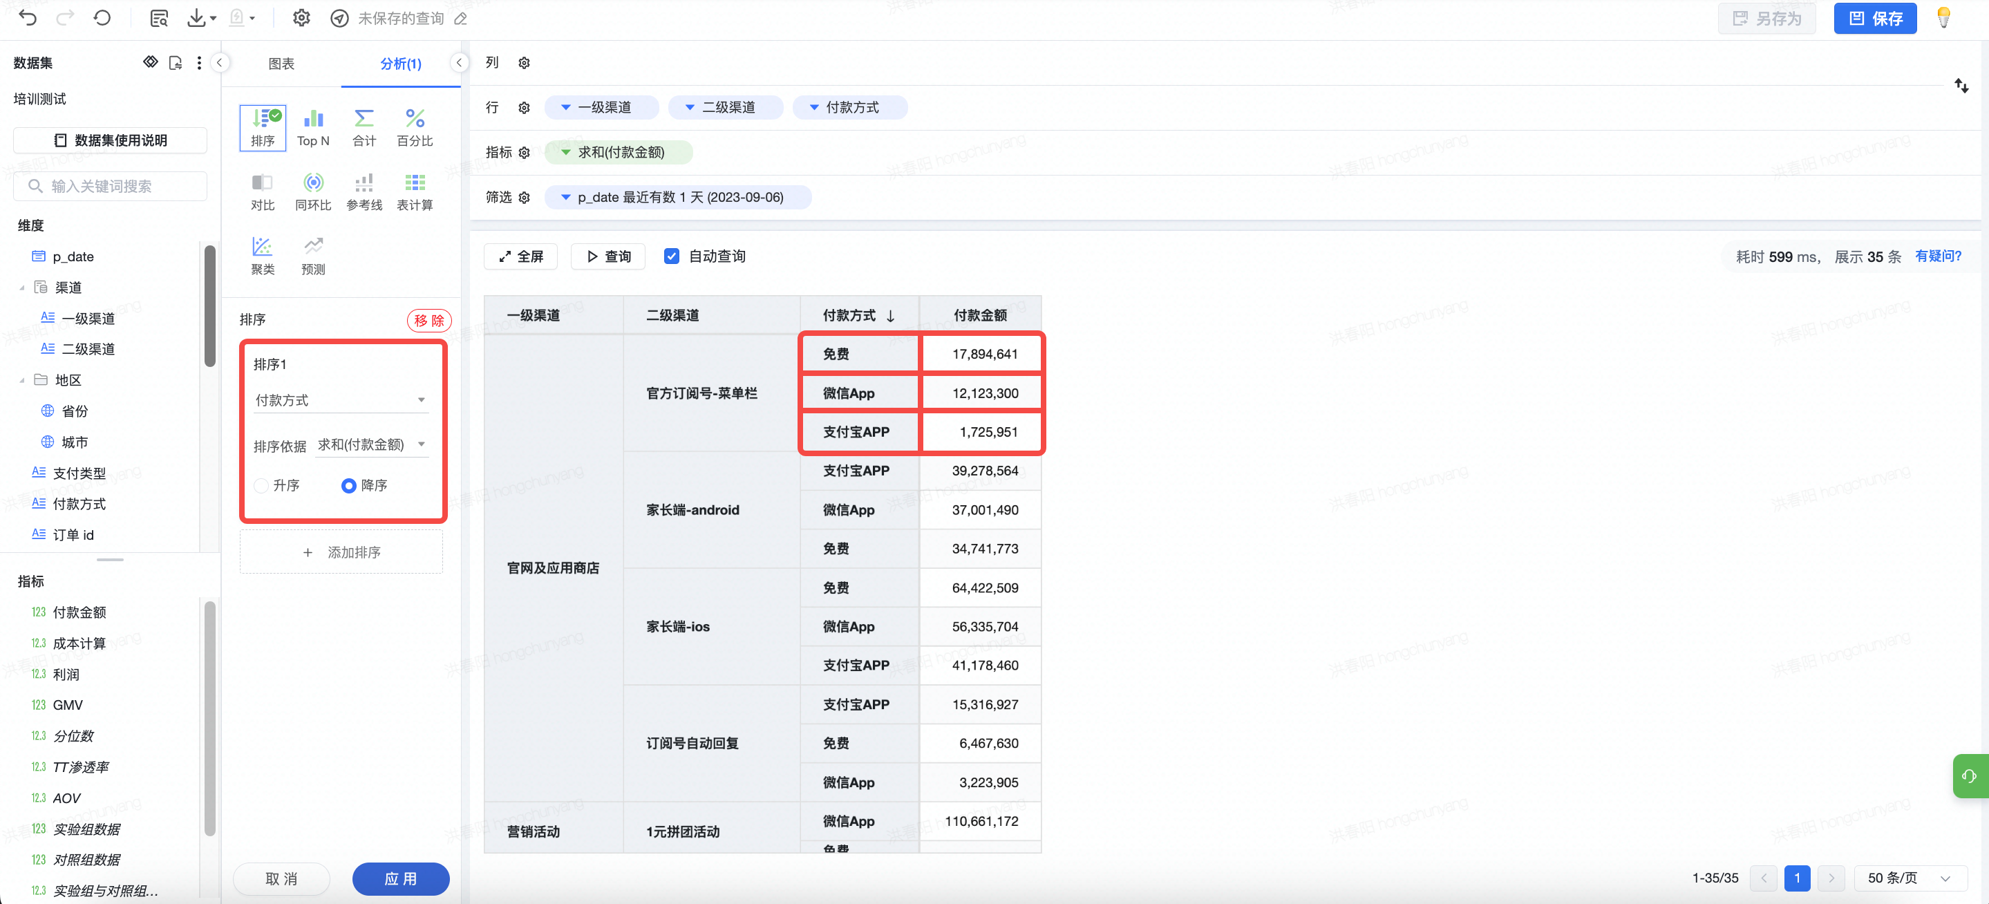Select the 升序 ascending radio button

[261, 486]
